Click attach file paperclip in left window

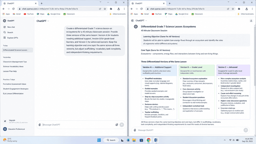click(40, 125)
